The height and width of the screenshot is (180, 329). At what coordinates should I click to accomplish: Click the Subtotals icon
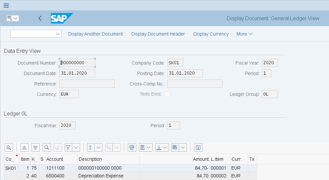click(109, 147)
